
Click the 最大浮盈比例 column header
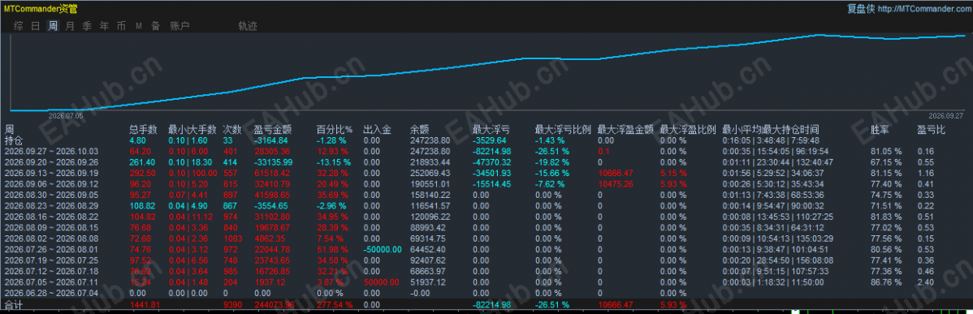click(688, 130)
